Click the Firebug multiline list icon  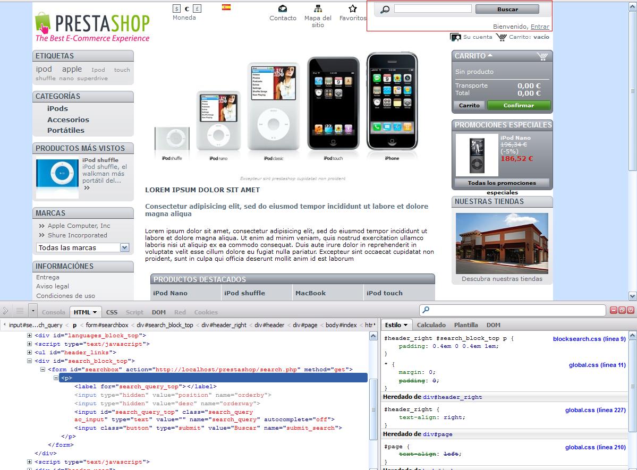[20, 311]
